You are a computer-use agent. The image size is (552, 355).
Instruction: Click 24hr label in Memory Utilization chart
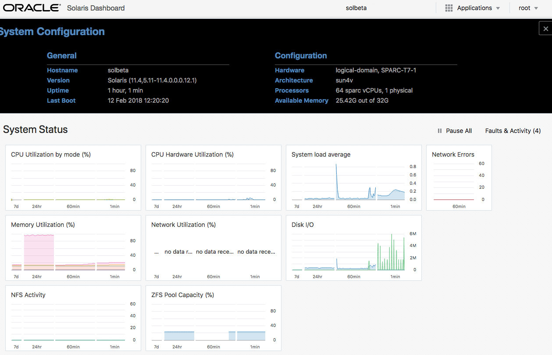pos(37,276)
